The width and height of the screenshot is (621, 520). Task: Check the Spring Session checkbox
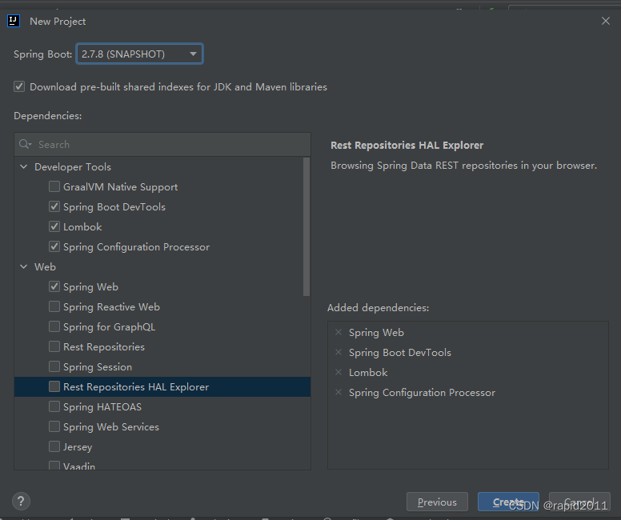[x=54, y=366]
